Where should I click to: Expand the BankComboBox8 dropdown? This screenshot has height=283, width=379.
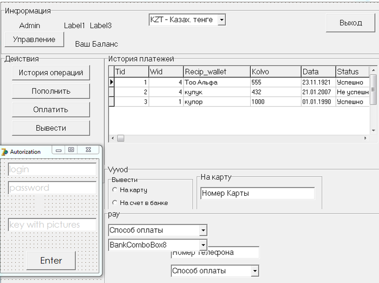click(x=203, y=245)
